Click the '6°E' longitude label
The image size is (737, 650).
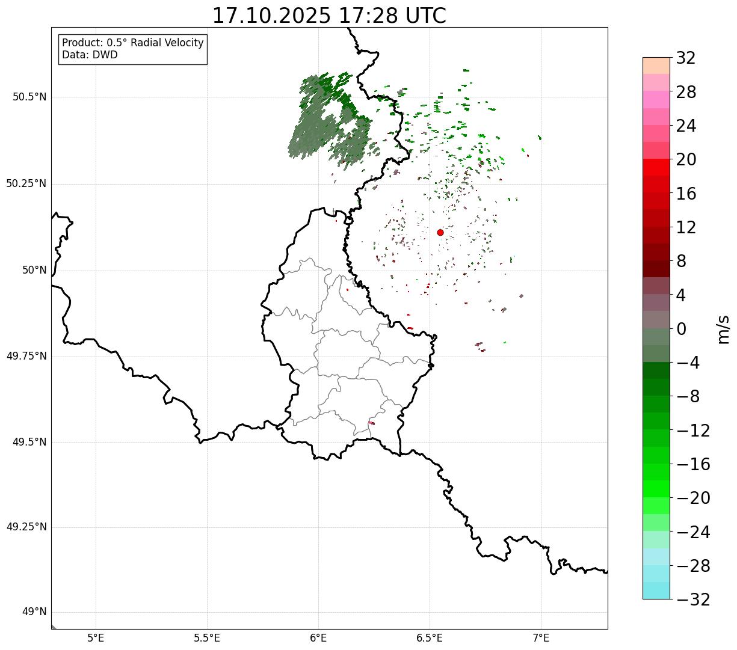[x=319, y=638]
